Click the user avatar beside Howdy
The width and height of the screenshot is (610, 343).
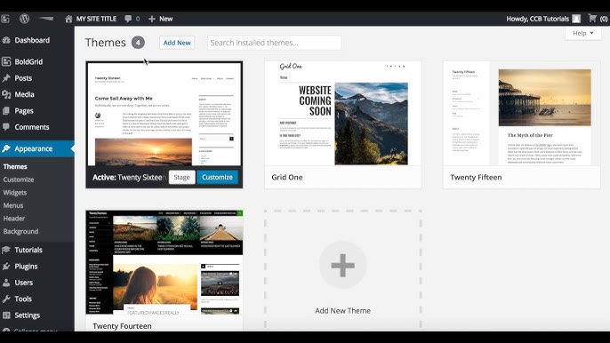point(576,19)
